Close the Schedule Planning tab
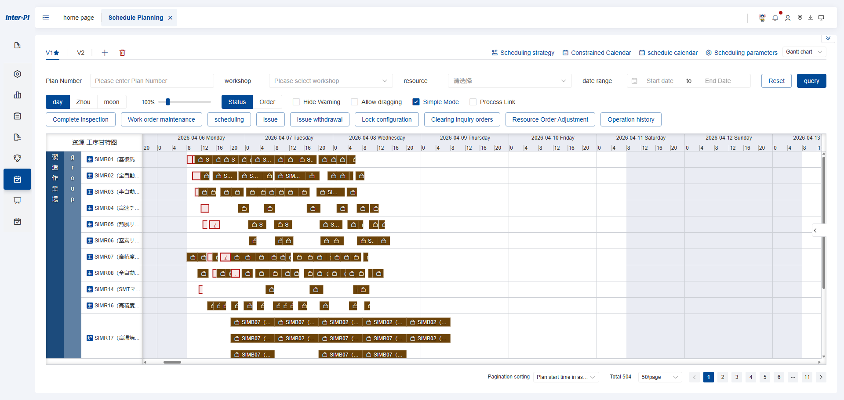 tap(170, 18)
